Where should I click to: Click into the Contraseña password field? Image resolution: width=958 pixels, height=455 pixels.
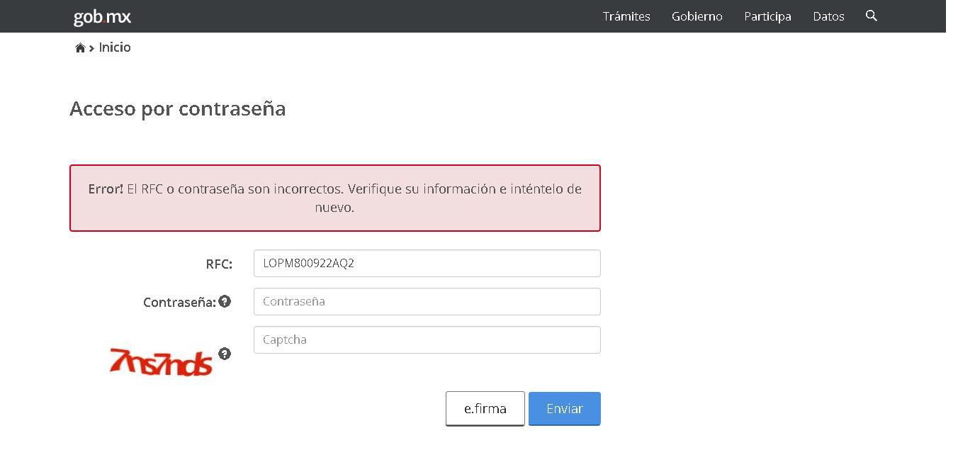427,301
